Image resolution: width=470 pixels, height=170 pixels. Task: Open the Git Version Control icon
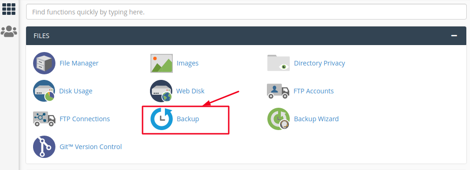(x=44, y=147)
